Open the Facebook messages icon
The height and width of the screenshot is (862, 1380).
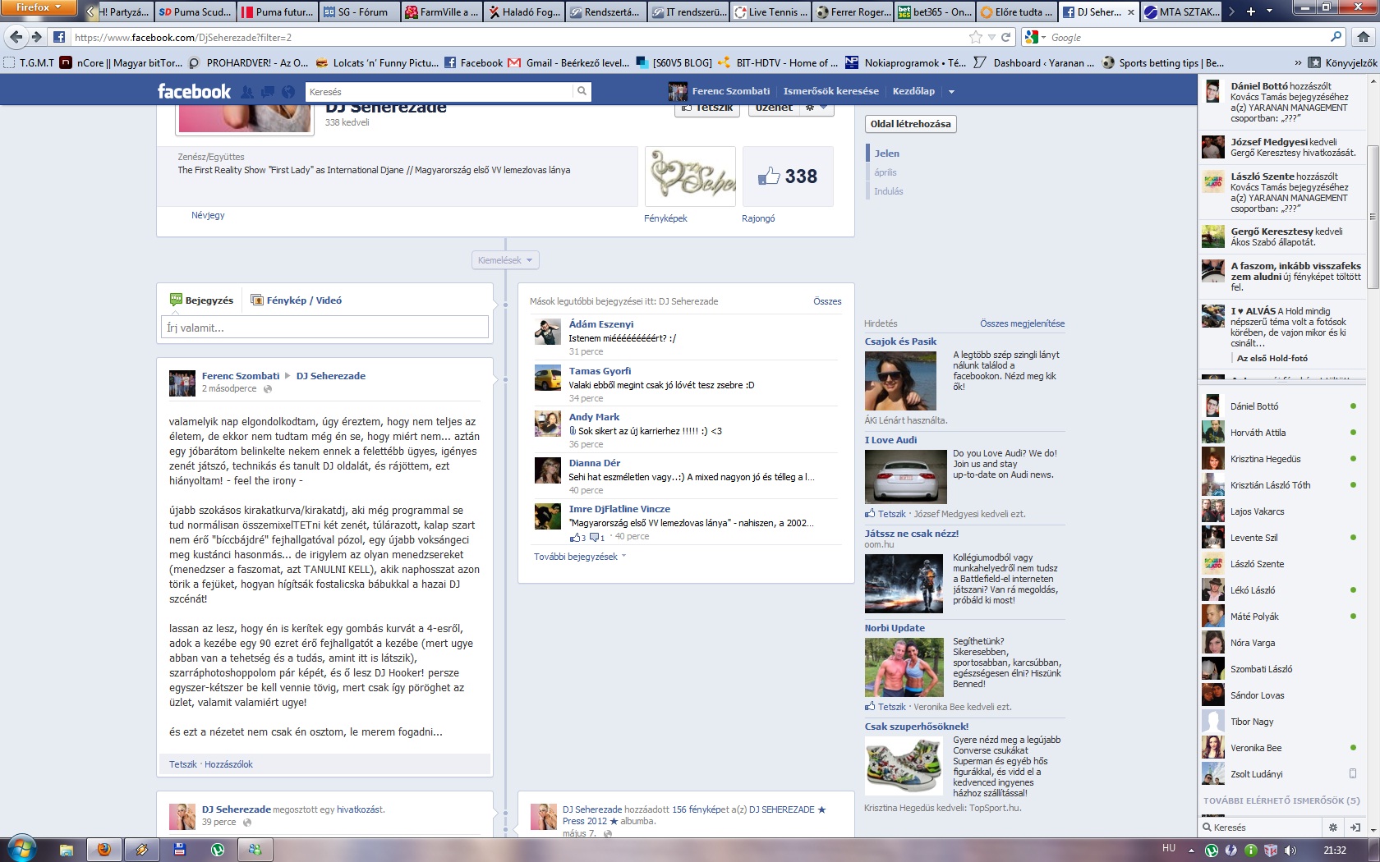click(268, 92)
